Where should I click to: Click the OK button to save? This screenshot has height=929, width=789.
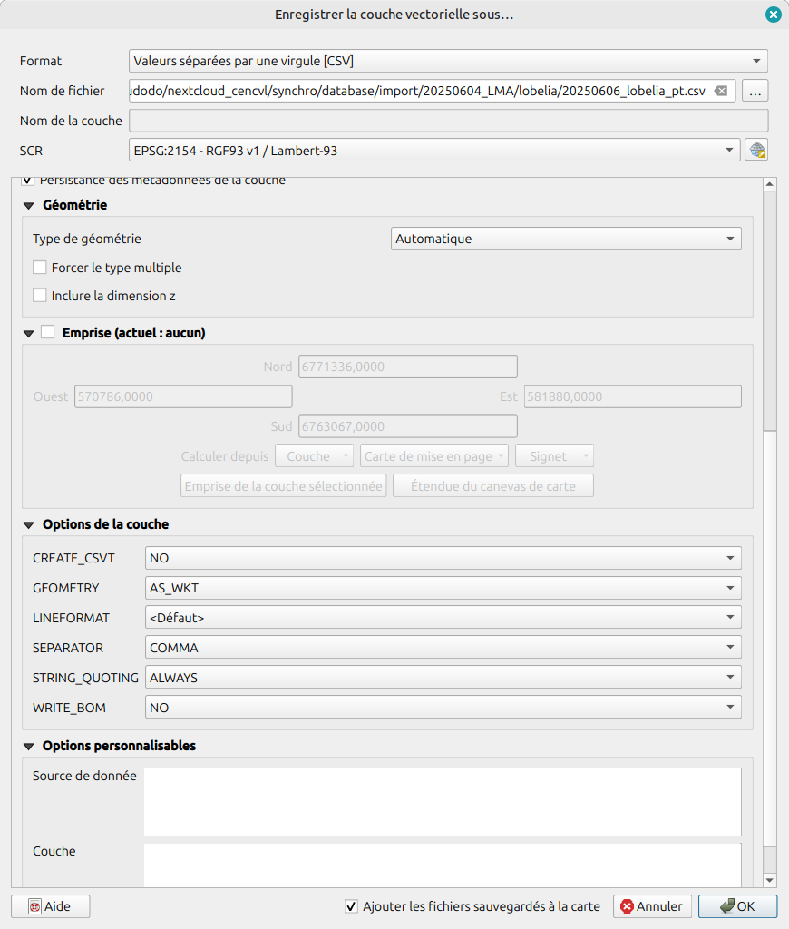coord(736,906)
